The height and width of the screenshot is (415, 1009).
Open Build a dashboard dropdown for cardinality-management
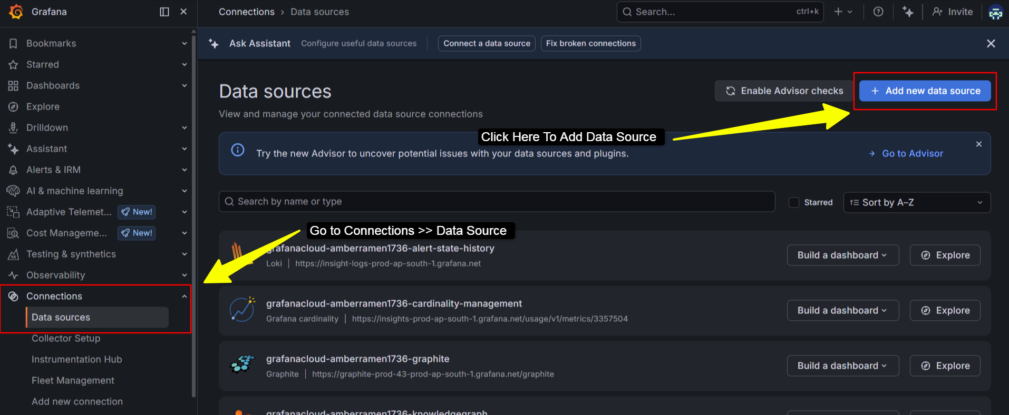[x=843, y=310]
